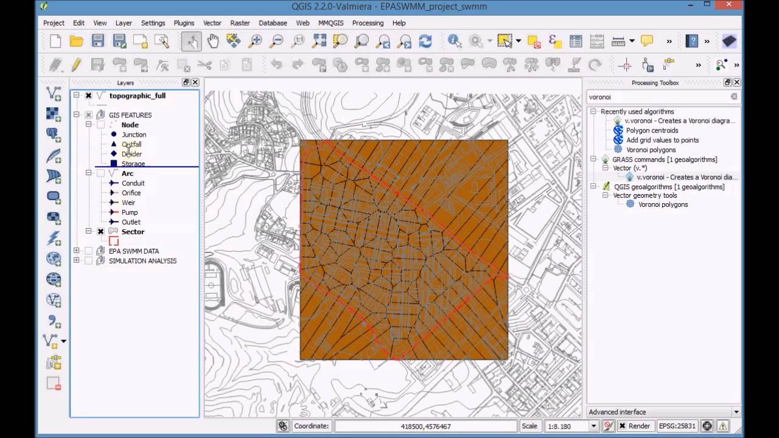Click the Processing Toolbox search field
Viewport: 779px width, 438px height.
click(663, 97)
